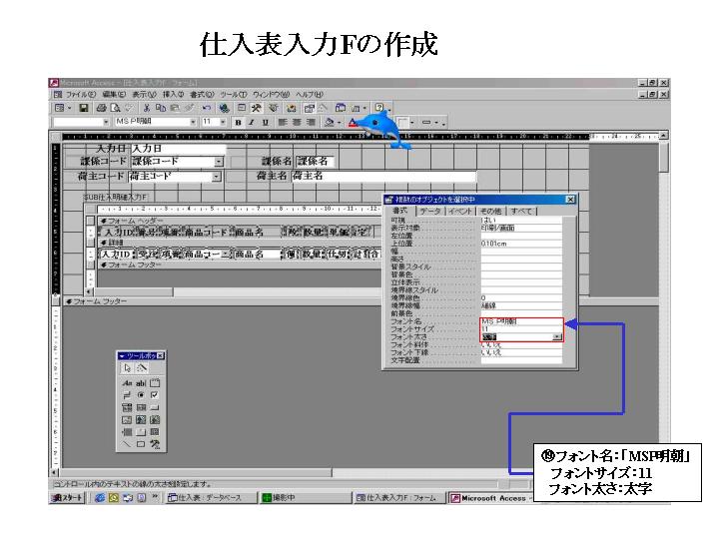The height and width of the screenshot is (539, 719).
Task: Switch to 撮影中 taskbar button
Action: [x=305, y=498]
